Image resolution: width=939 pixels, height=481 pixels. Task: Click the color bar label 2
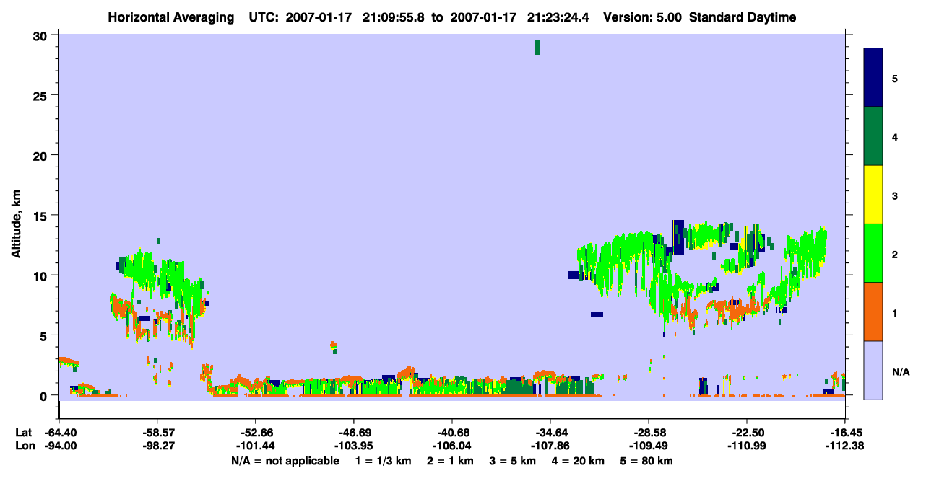(894, 254)
